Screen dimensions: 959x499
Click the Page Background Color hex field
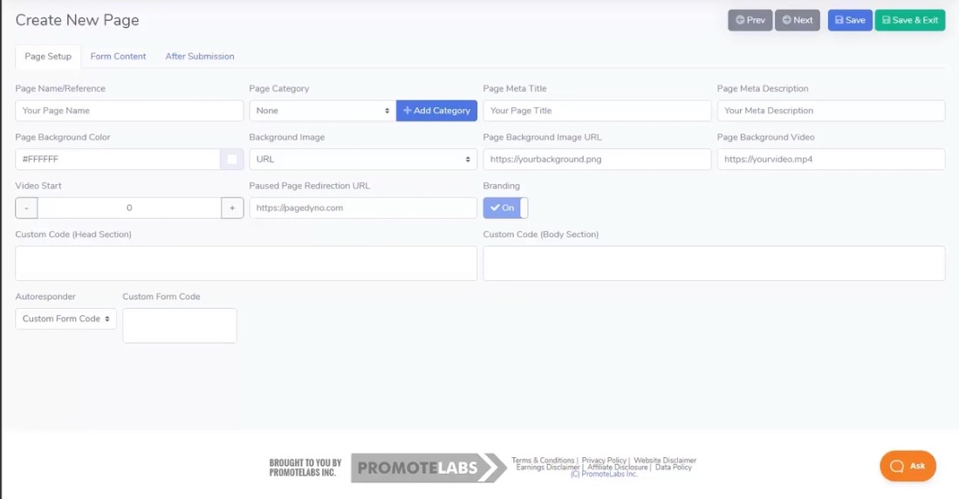(x=118, y=159)
